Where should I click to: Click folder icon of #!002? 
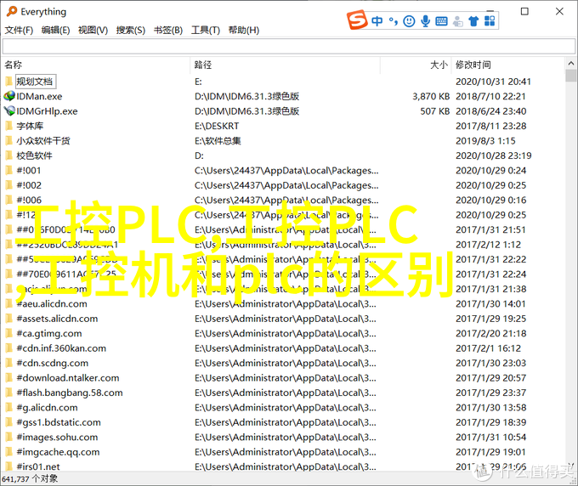9,185
